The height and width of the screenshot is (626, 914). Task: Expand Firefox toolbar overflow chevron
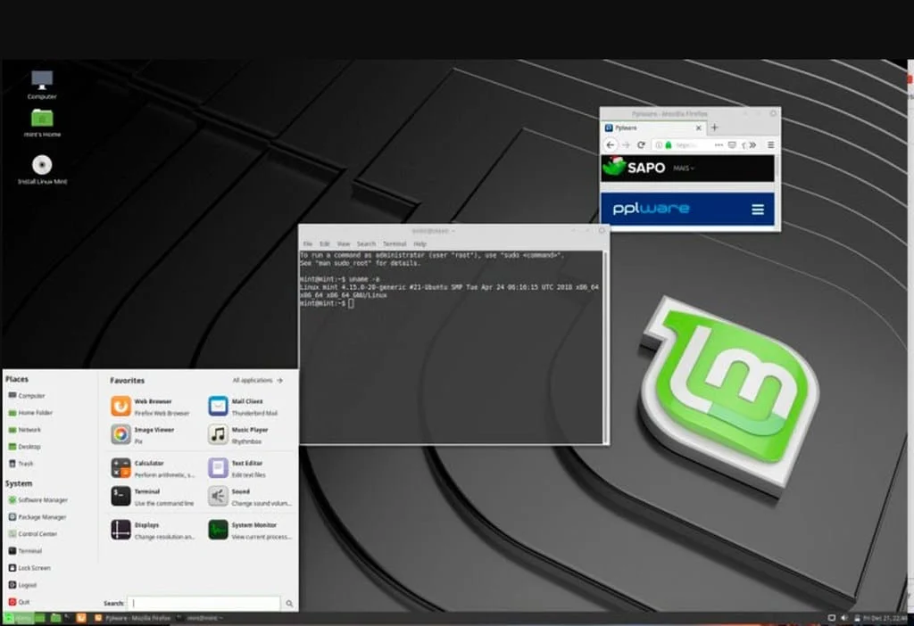752,145
